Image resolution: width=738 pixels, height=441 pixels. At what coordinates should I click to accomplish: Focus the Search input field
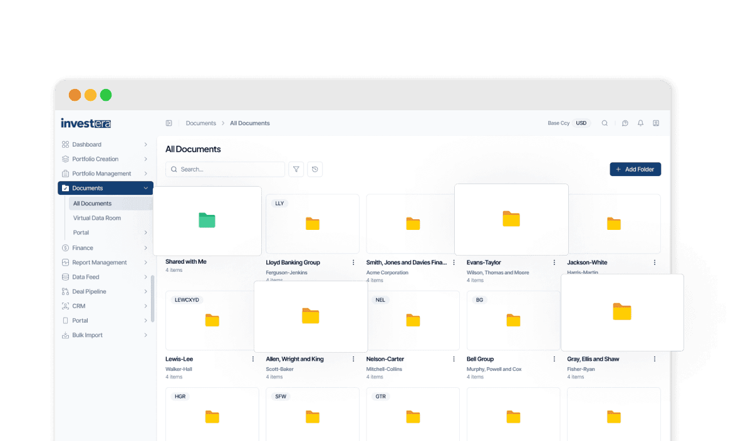tap(225, 169)
